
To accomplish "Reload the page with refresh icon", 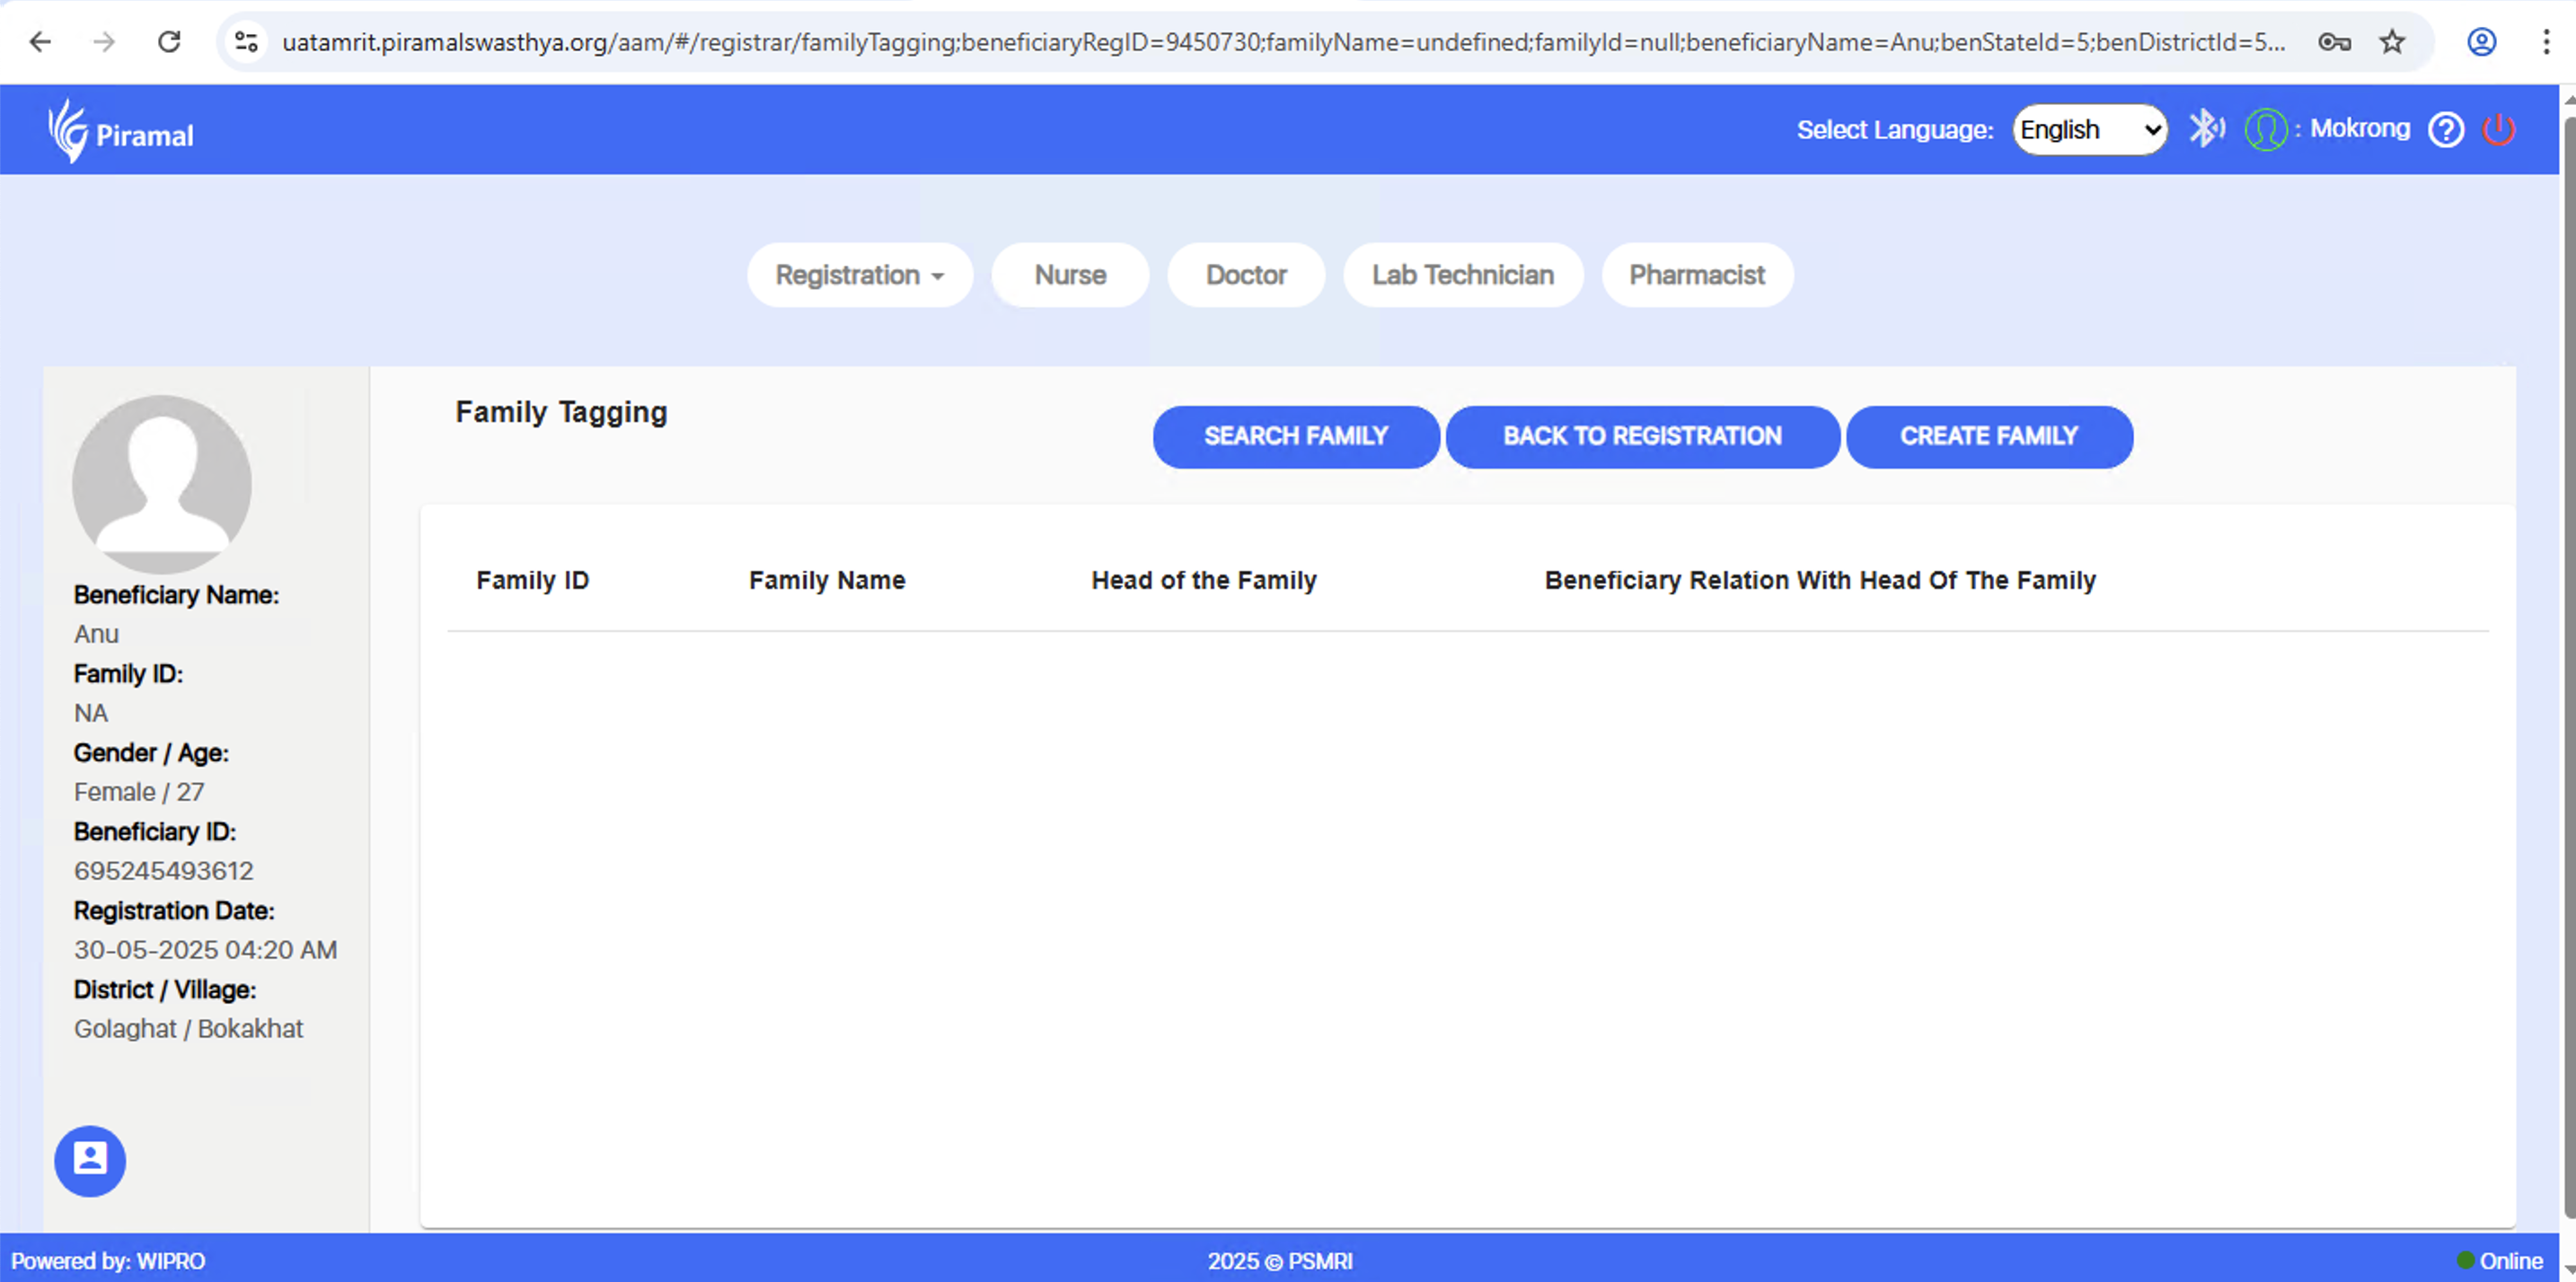I will click(x=169, y=42).
